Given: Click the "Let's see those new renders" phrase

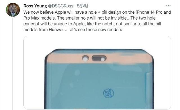Looking at the screenshot, I should pos(95,30).
